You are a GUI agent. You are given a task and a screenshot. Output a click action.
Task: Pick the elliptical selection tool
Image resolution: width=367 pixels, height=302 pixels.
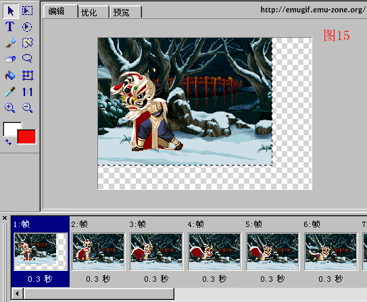click(27, 27)
